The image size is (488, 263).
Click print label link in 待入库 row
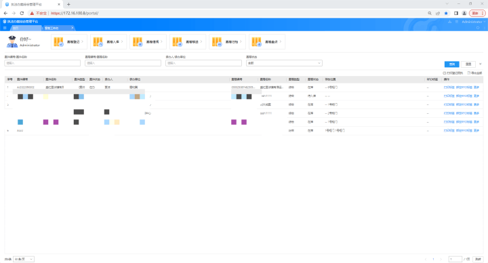[x=449, y=96]
